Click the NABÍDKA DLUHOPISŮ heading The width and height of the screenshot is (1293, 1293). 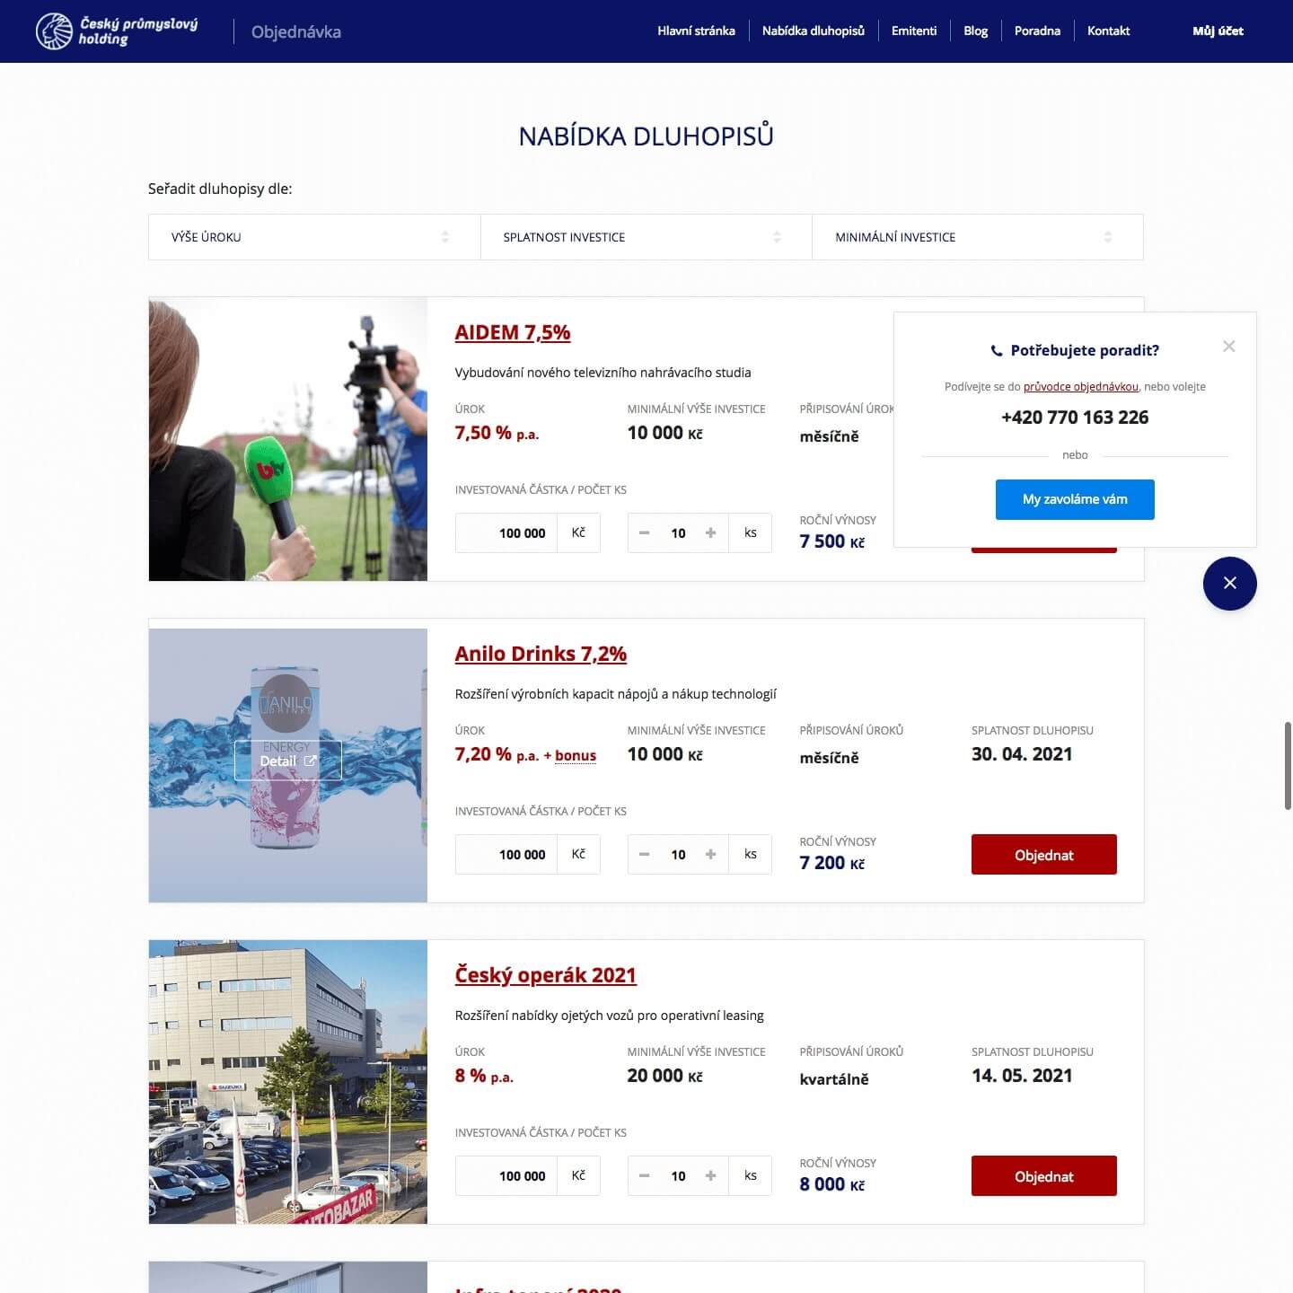point(646,136)
